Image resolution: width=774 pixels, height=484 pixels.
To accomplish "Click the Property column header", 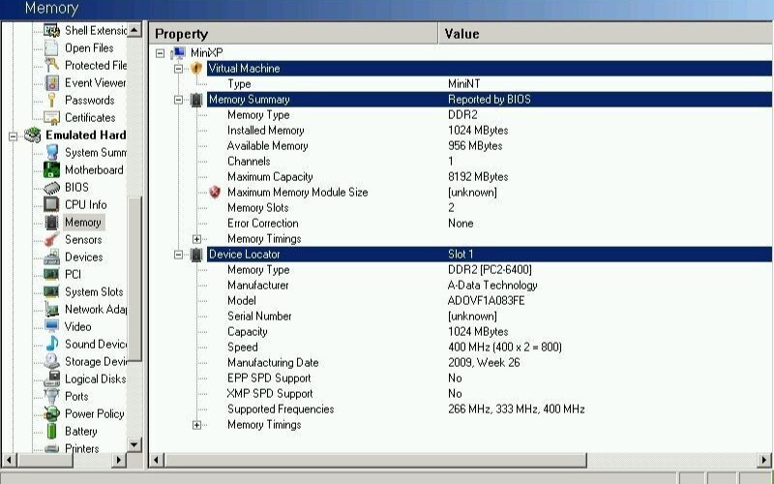I will (x=293, y=34).
